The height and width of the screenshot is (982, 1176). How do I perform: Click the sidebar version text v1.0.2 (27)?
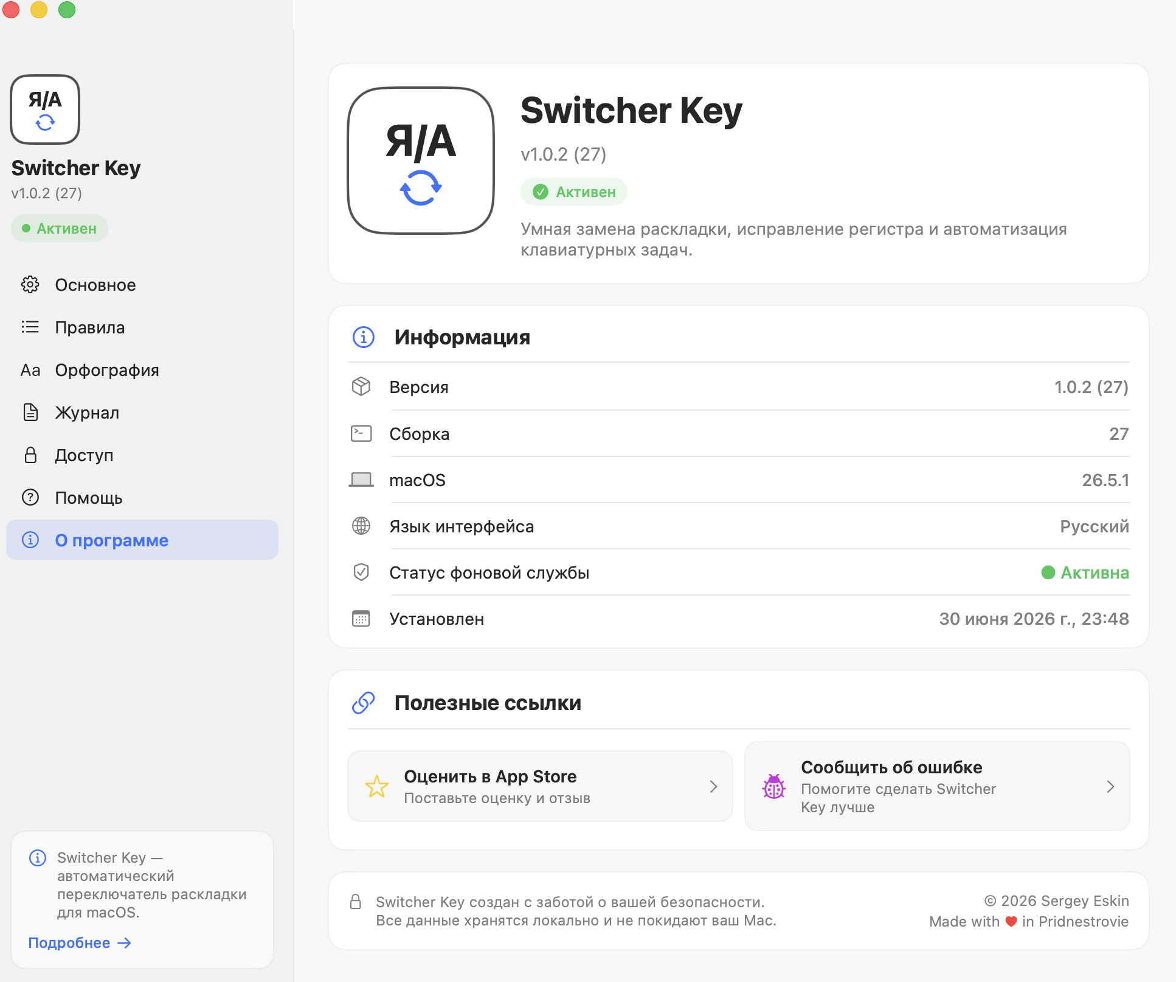47,193
